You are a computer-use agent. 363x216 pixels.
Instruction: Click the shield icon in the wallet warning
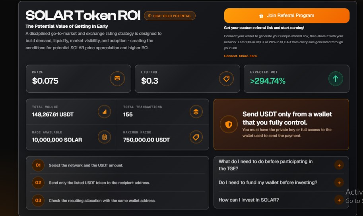[x=229, y=124]
